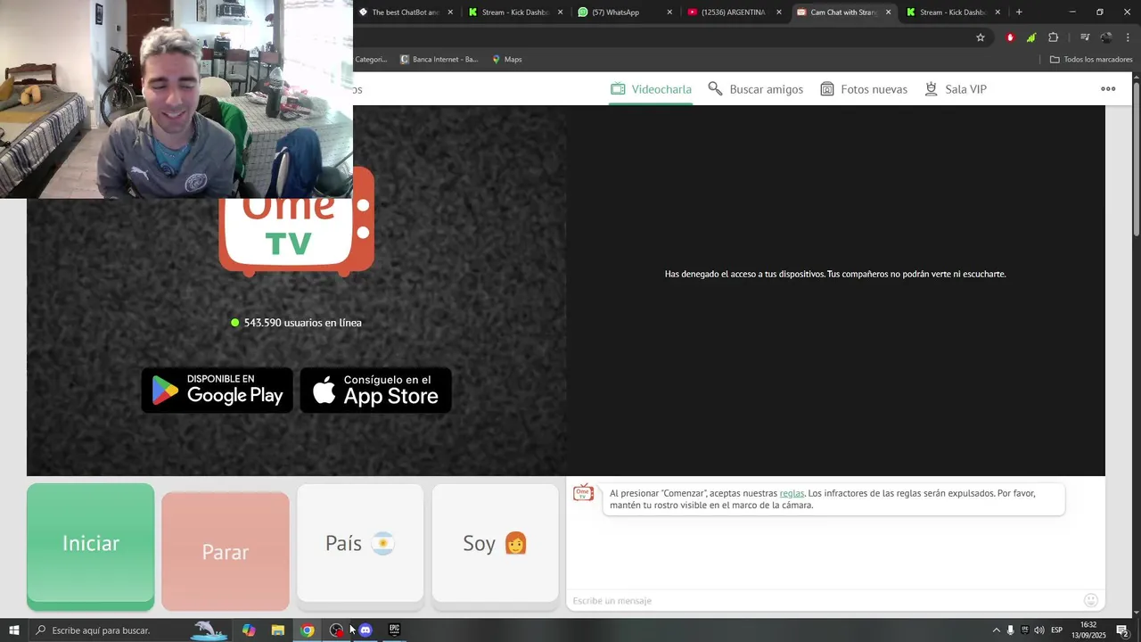Open the notifications center
1141x642 pixels.
[1122, 630]
